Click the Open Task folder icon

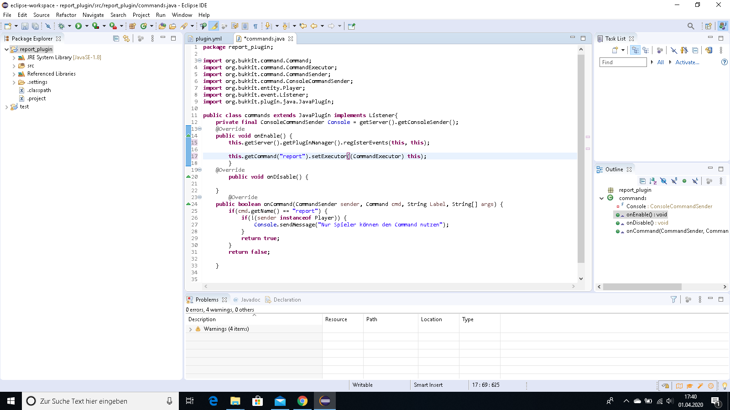click(172, 26)
